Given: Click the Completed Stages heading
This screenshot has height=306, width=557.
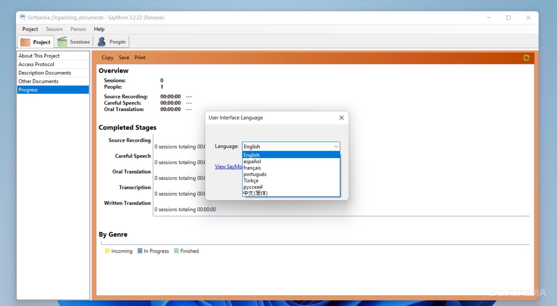Looking at the screenshot, I should [x=128, y=128].
